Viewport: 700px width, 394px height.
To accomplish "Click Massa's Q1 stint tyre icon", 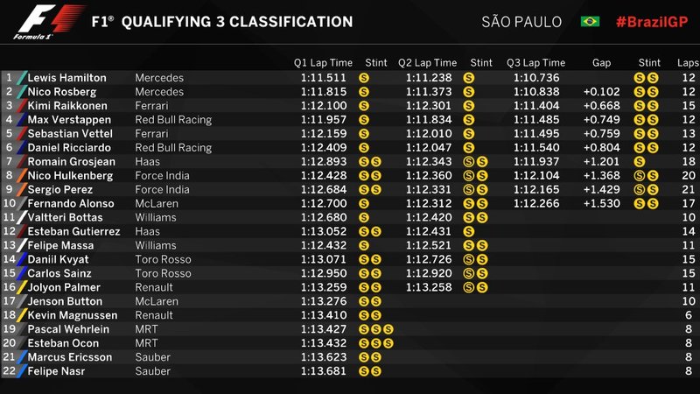I will pyautogui.click(x=364, y=246).
